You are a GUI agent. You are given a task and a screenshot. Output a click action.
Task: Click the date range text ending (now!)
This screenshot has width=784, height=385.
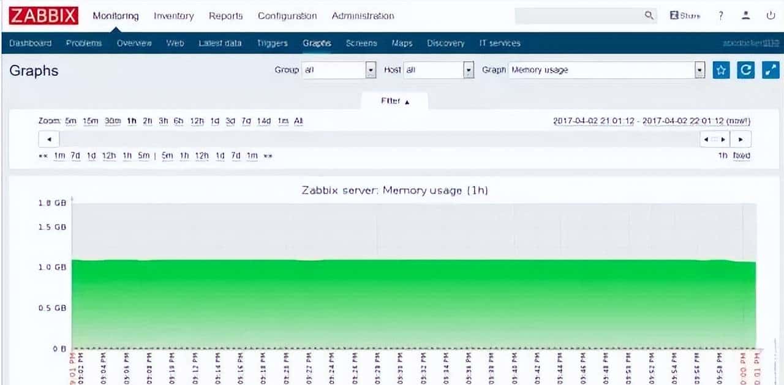[x=652, y=121]
